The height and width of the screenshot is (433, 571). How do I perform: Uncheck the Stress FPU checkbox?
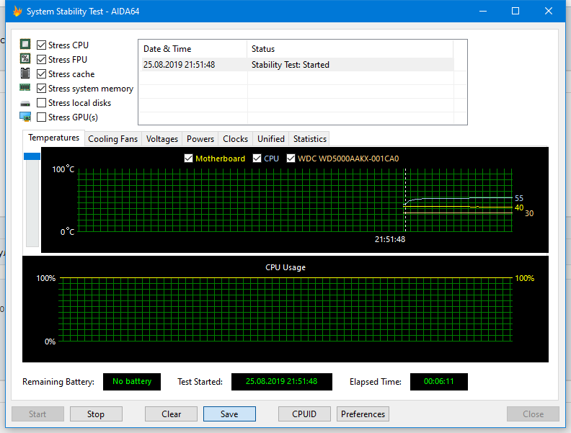click(42, 59)
